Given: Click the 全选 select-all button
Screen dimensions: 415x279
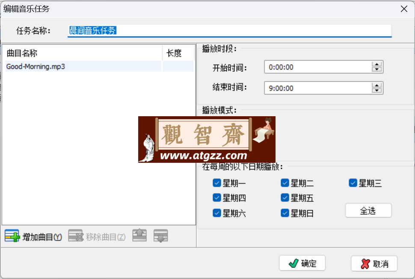Looking at the screenshot, I should [x=368, y=211].
